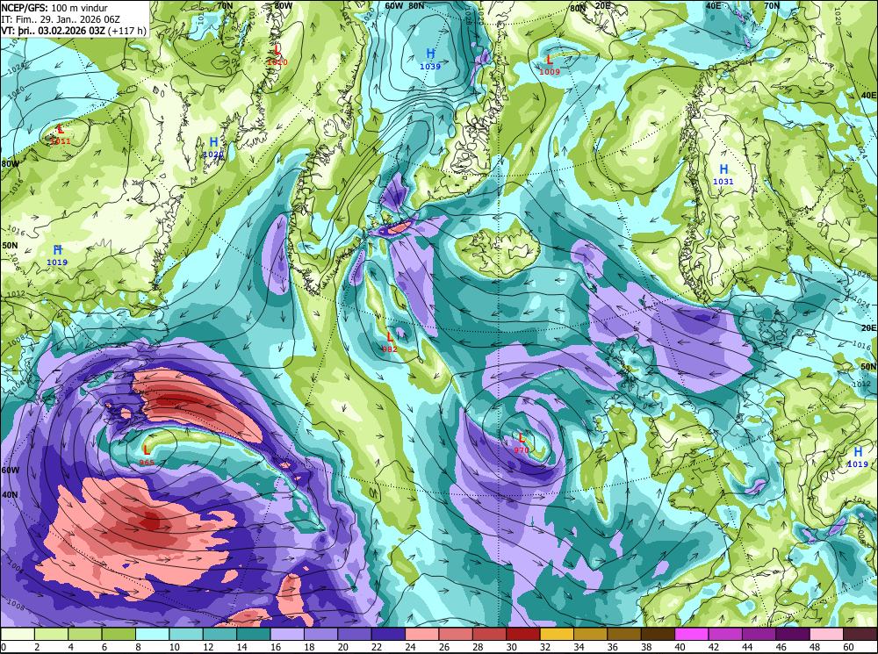Click the legend scale number 24
The image size is (878, 654).
click(x=410, y=647)
